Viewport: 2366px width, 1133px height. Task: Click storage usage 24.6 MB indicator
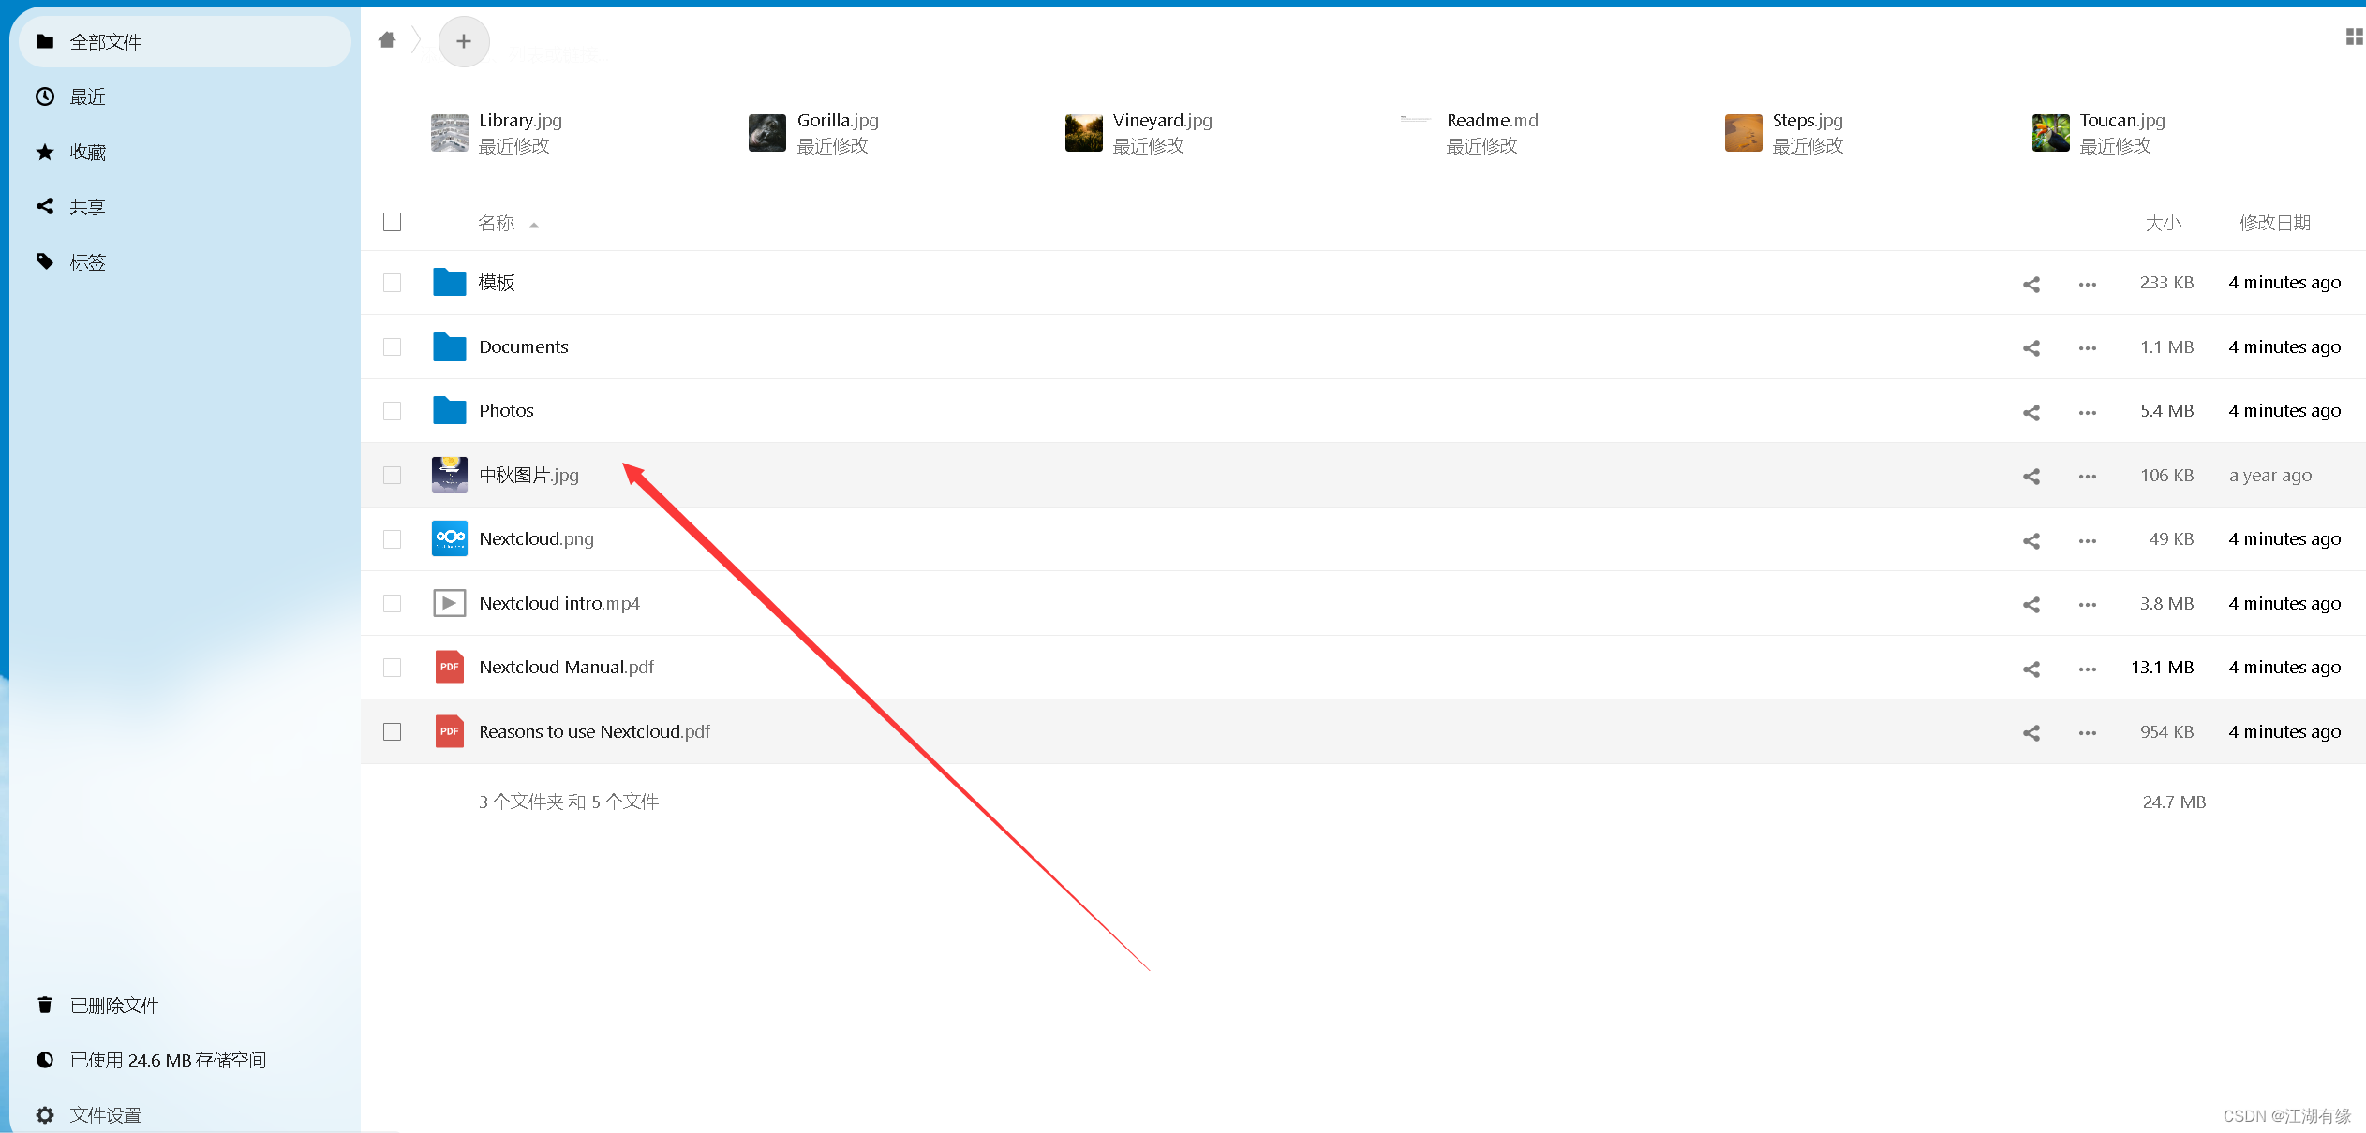click(168, 1060)
